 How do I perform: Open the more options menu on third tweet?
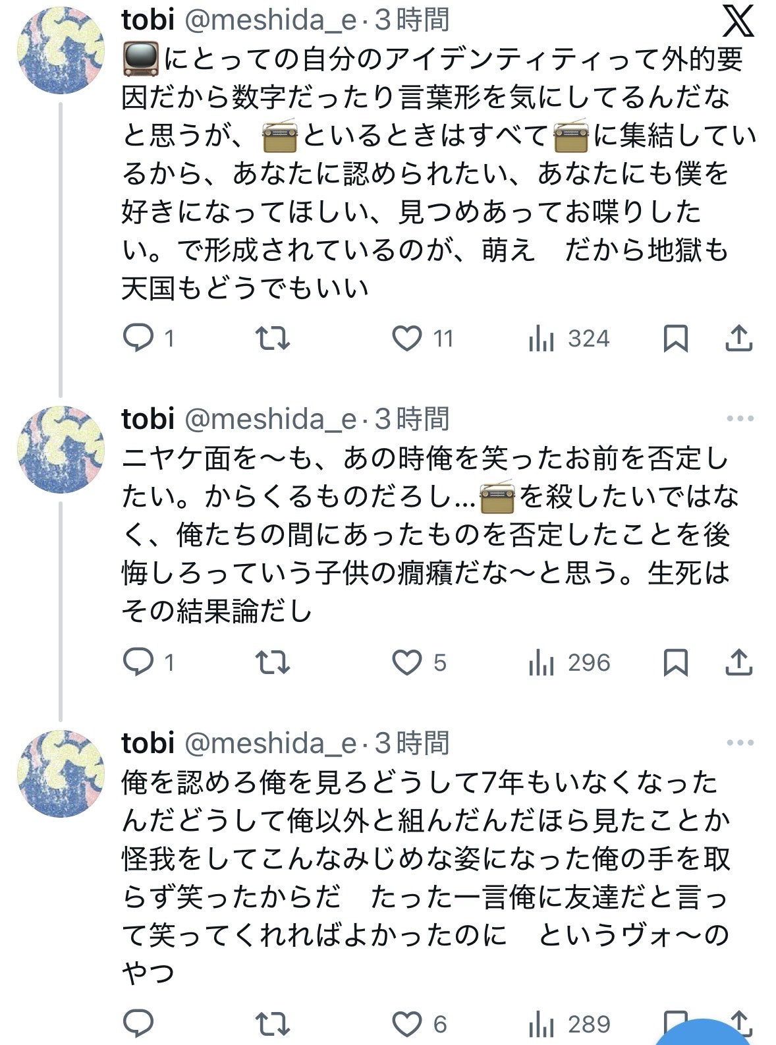[740, 743]
